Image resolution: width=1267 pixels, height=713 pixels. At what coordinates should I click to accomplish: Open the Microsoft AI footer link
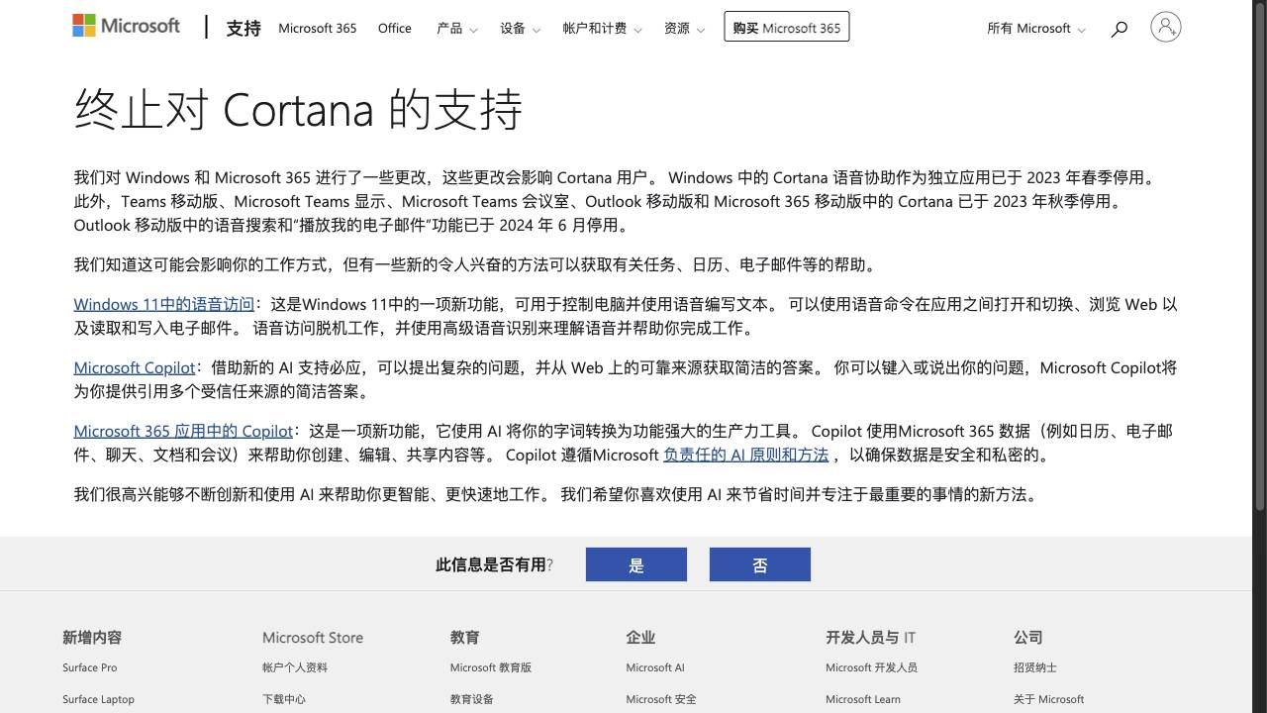pos(655,667)
